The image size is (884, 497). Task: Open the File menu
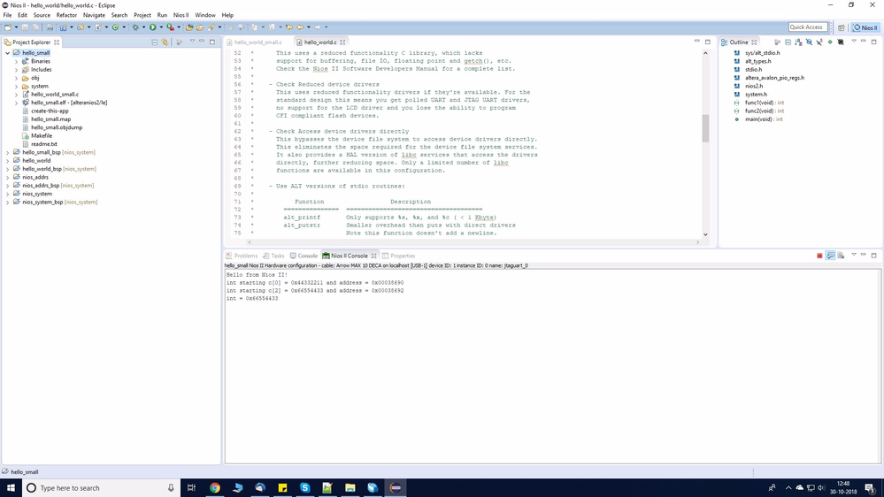(x=7, y=15)
